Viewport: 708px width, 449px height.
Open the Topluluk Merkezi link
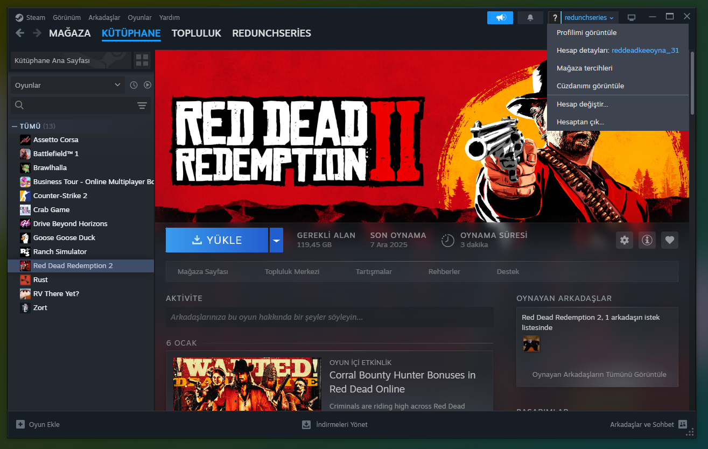[292, 271]
